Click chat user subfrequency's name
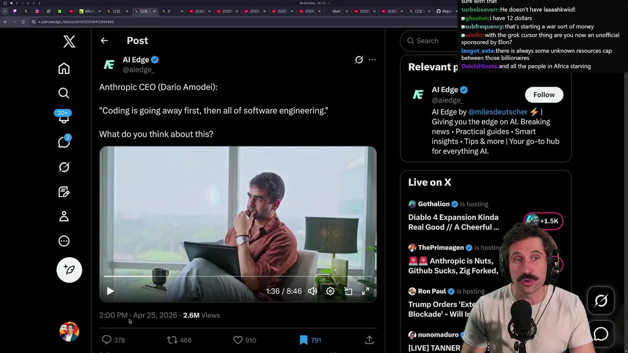 click(484, 26)
